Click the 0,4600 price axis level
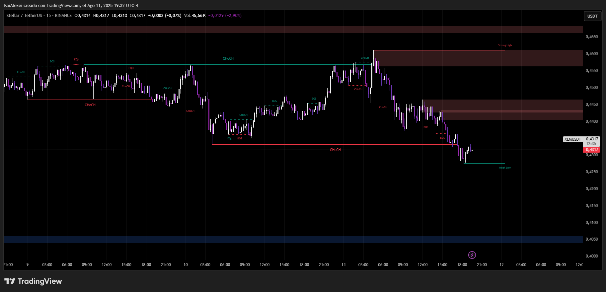Screen dimensions: 606x292 tap(592, 54)
